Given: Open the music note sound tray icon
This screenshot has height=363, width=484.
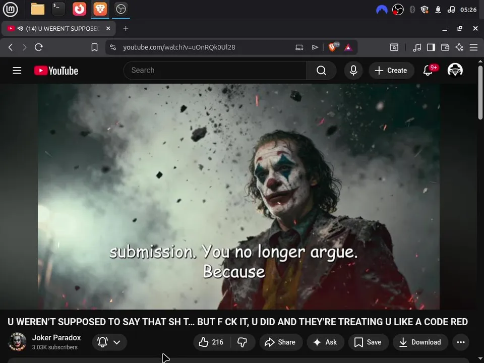Looking at the screenshot, I should (x=451, y=10).
